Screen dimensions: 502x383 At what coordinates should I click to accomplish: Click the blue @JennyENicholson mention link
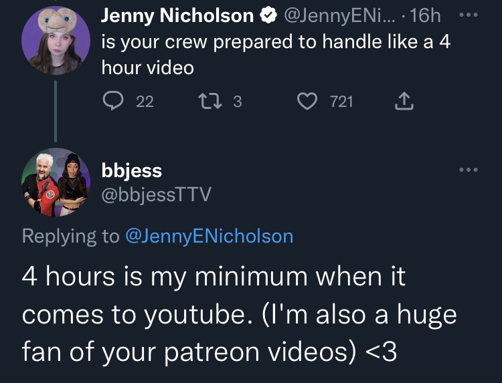[210, 236]
